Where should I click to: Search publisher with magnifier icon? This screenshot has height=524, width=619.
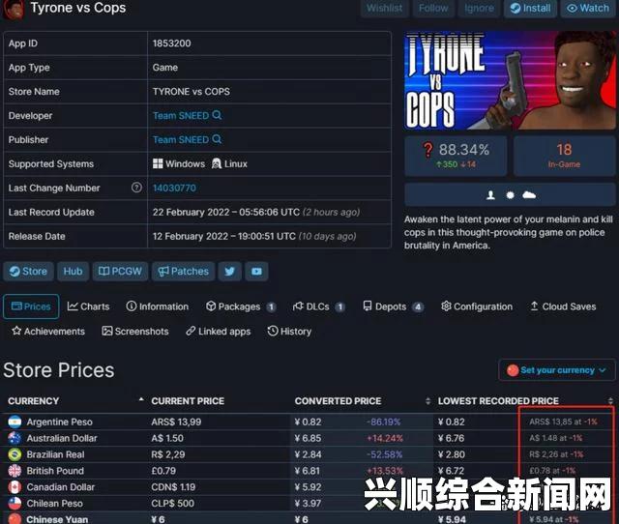[217, 139]
